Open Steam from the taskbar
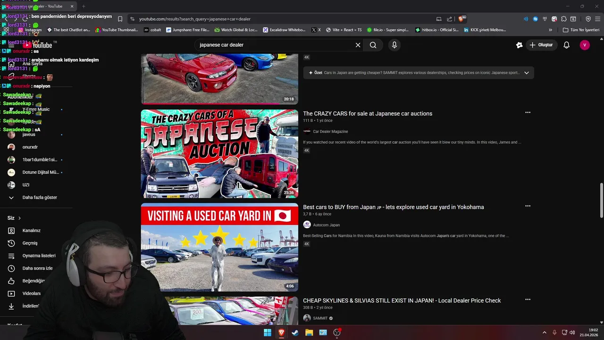The height and width of the screenshot is (340, 604). [x=295, y=332]
